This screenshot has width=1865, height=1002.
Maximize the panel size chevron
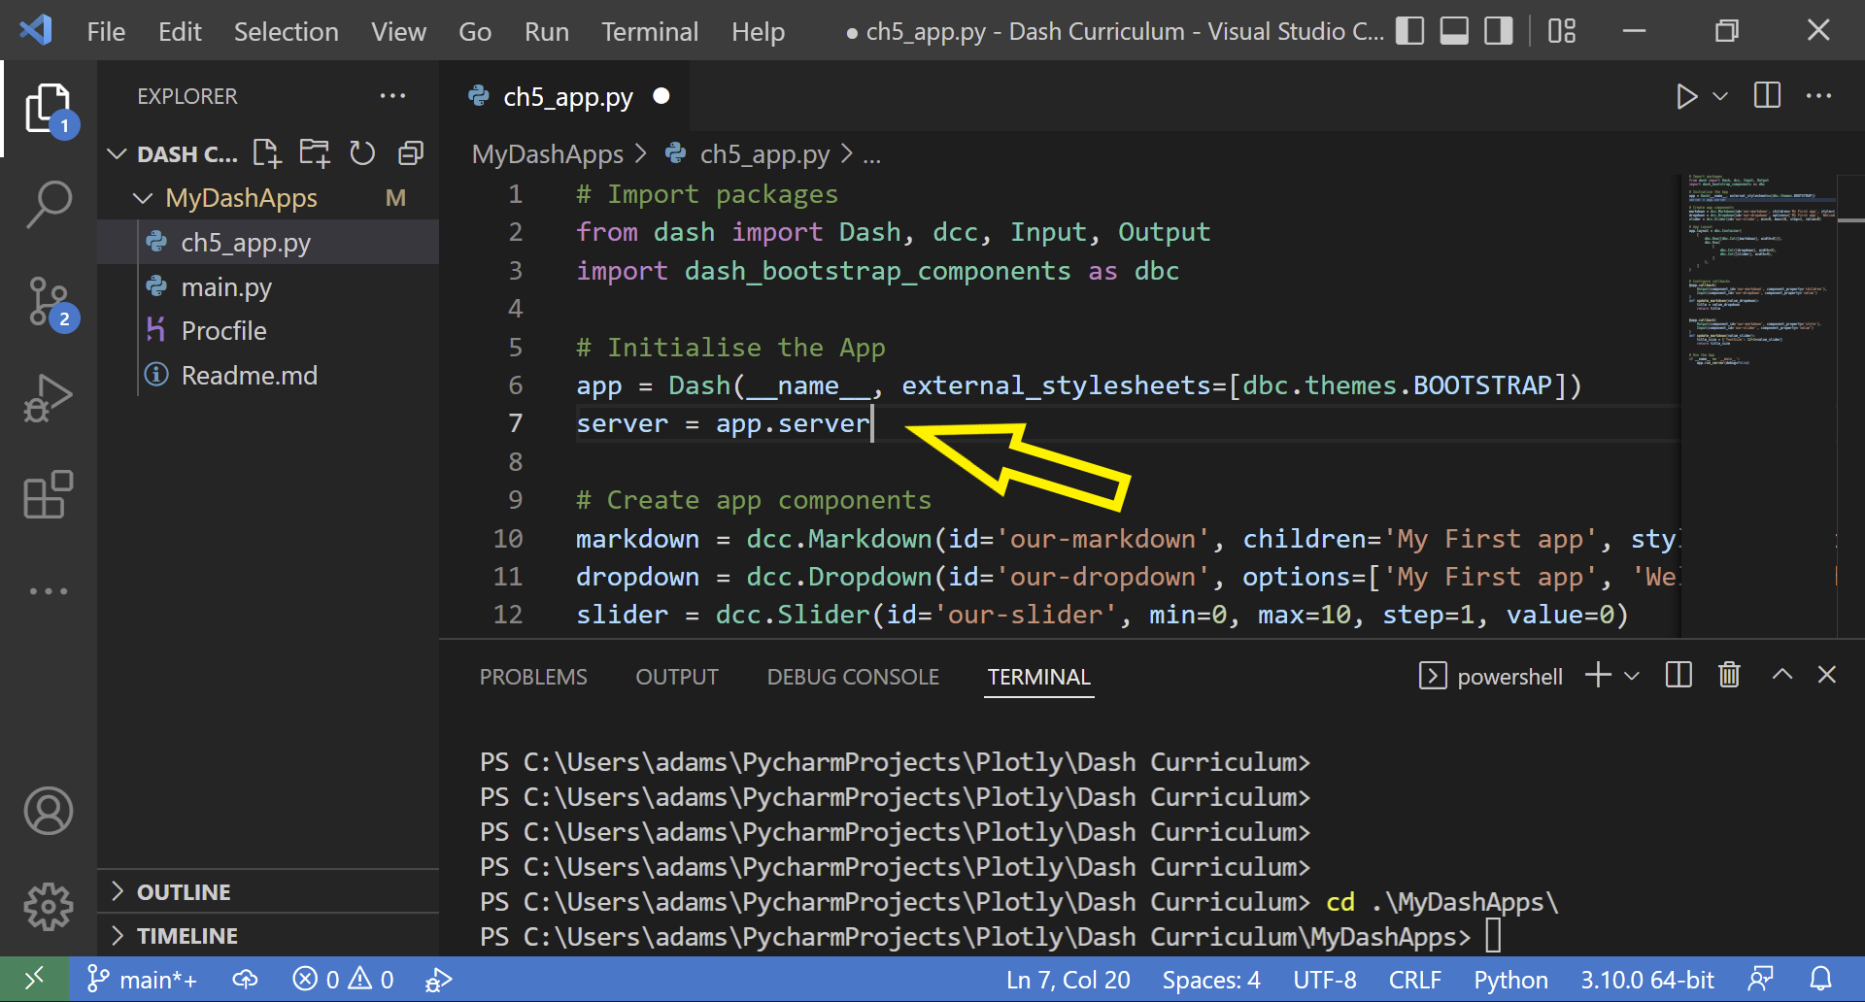point(1782,675)
